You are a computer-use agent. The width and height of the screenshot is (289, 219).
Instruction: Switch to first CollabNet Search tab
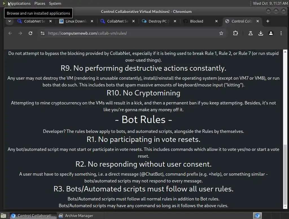pos(34,21)
